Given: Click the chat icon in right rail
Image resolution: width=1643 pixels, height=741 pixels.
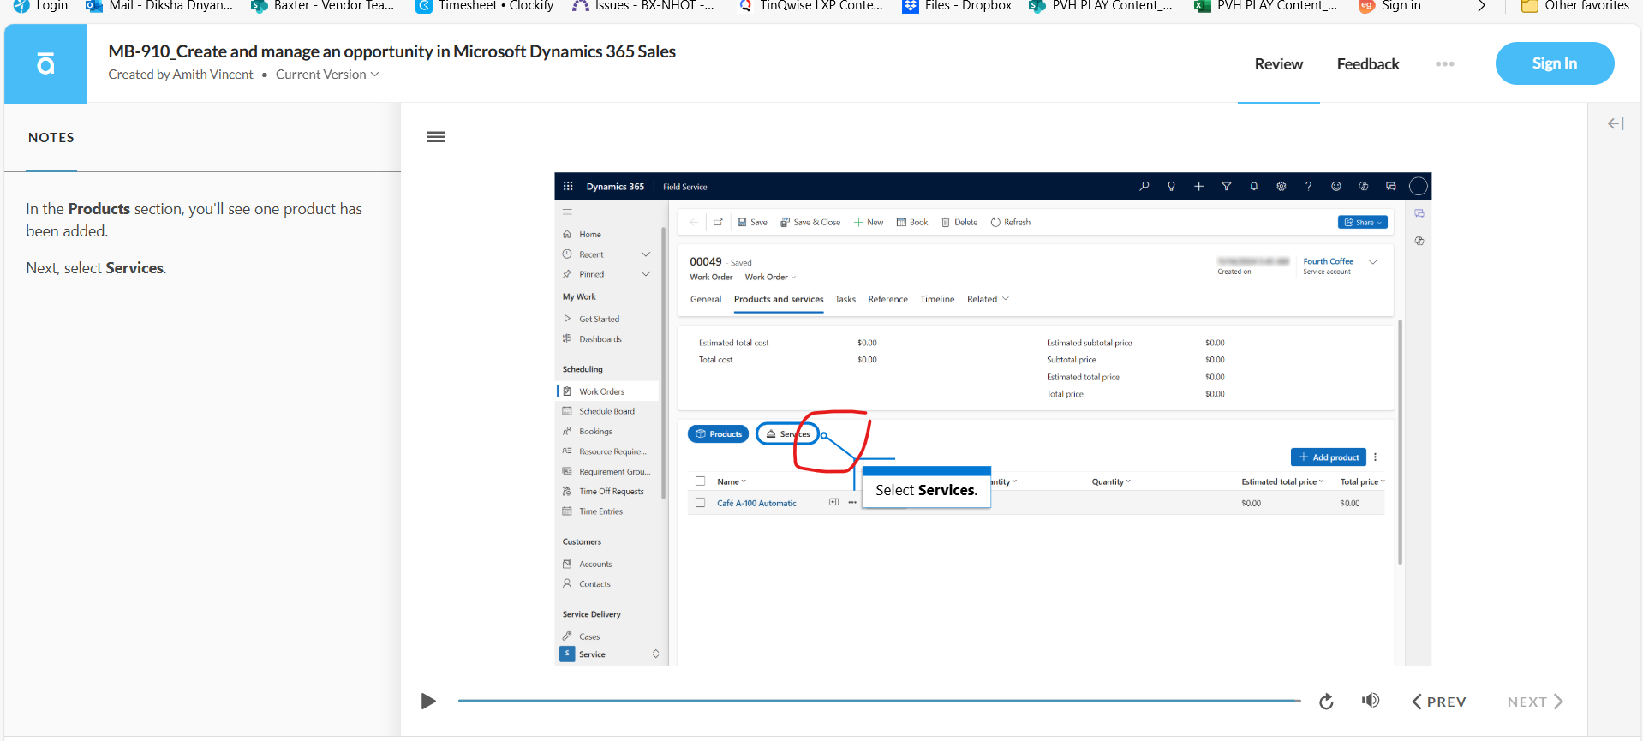Looking at the screenshot, I should (x=1419, y=213).
